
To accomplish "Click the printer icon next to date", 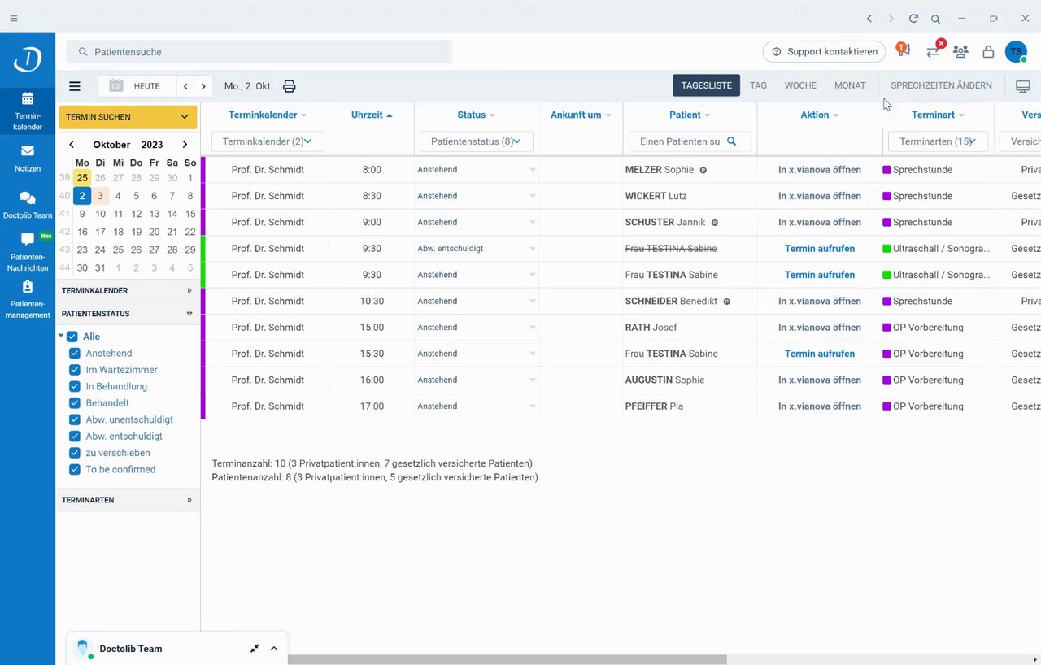I will (x=290, y=86).
